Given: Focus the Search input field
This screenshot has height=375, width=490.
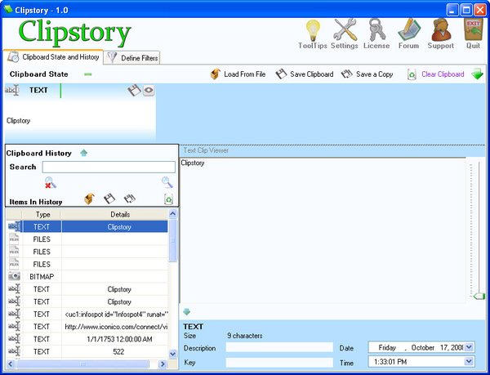Looking at the screenshot, I should pos(109,167).
